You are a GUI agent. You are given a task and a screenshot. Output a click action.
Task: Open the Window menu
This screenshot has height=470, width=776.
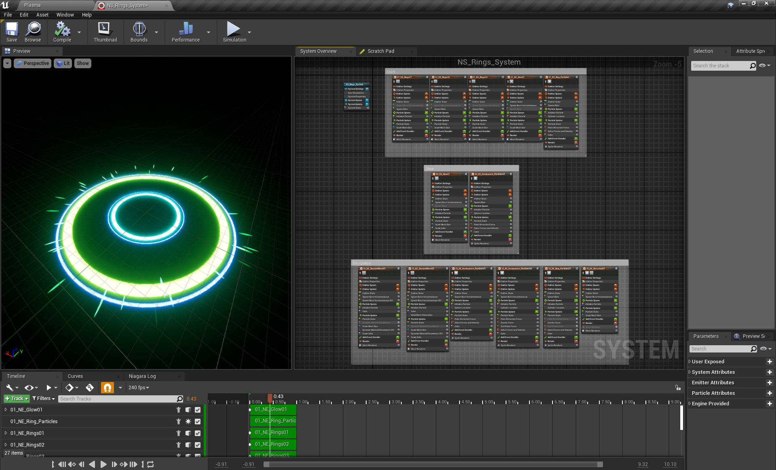[x=65, y=15]
